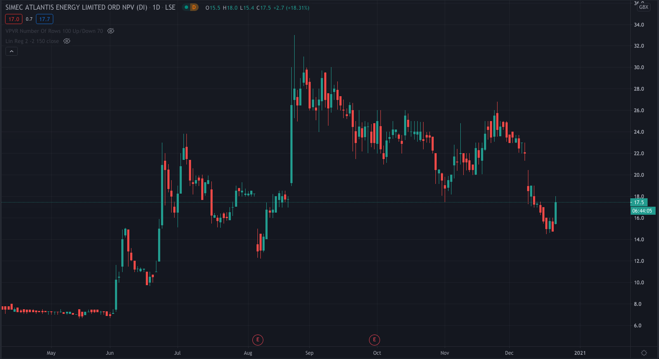Click the 1D interval label

tap(156, 8)
